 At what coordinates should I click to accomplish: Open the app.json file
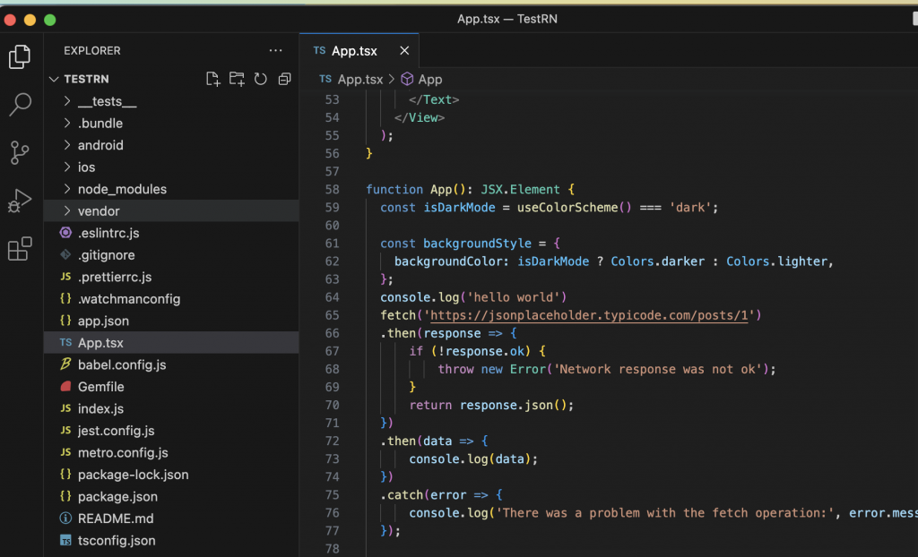[x=171, y=321]
